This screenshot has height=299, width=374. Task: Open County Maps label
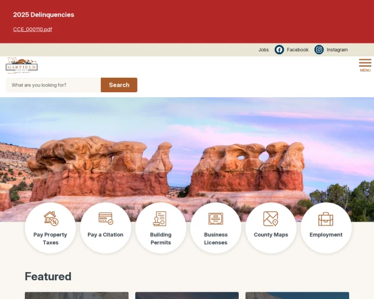click(271, 235)
